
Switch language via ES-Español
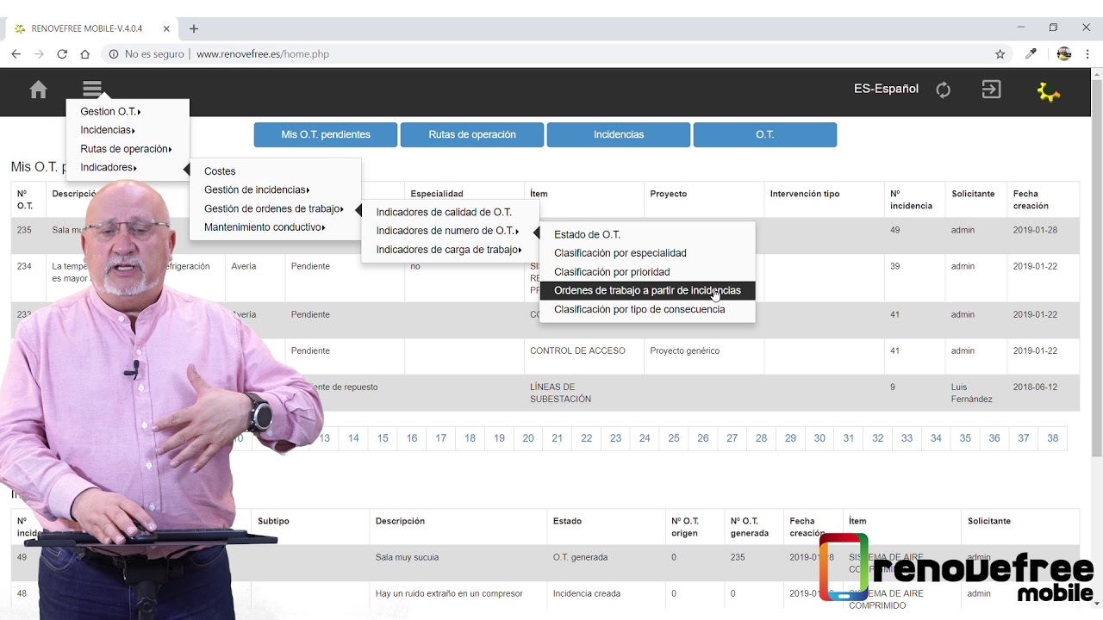click(x=886, y=89)
